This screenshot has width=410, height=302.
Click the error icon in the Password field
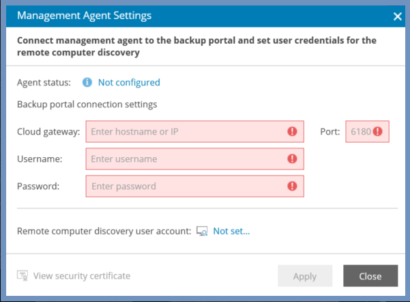[292, 187]
